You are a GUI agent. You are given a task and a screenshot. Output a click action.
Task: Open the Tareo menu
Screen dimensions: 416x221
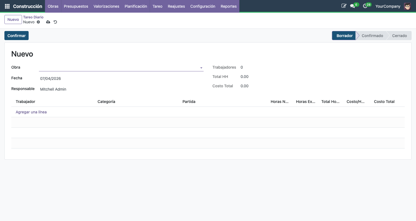coord(157,6)
